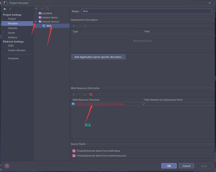Select the Web facet icon under tomcat-domo1
The width and height of the screenshot is (216, 172).
tap(44, 26)
